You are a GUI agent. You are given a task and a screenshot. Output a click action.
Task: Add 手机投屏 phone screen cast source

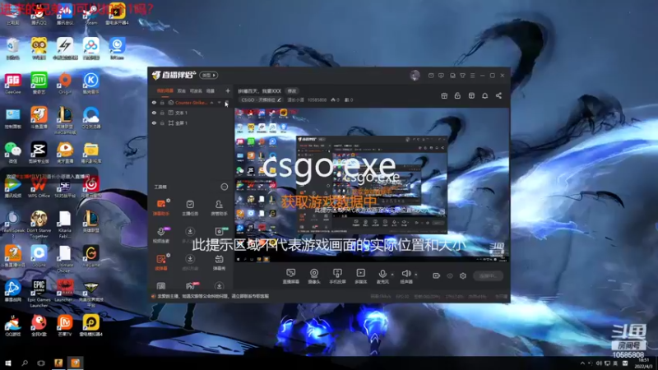337,276
